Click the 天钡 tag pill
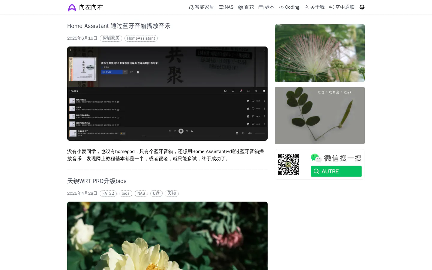 [x=172, y=193]
